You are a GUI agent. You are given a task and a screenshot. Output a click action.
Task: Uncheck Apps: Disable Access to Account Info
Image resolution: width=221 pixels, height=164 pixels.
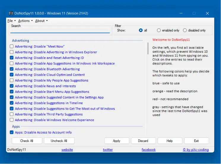[x=12, y=133]
